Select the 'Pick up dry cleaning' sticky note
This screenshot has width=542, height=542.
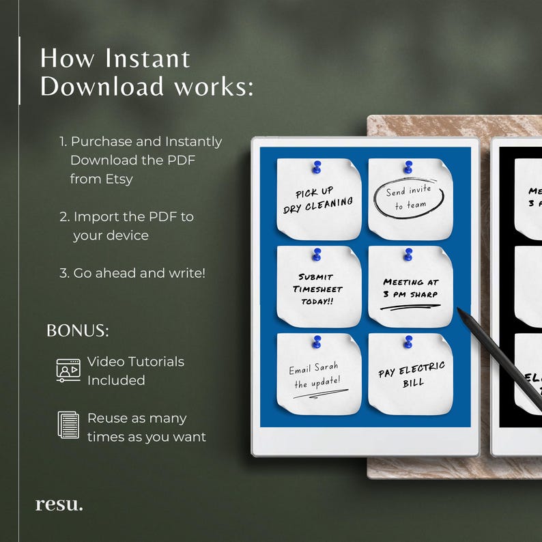[x=319, y=199]
